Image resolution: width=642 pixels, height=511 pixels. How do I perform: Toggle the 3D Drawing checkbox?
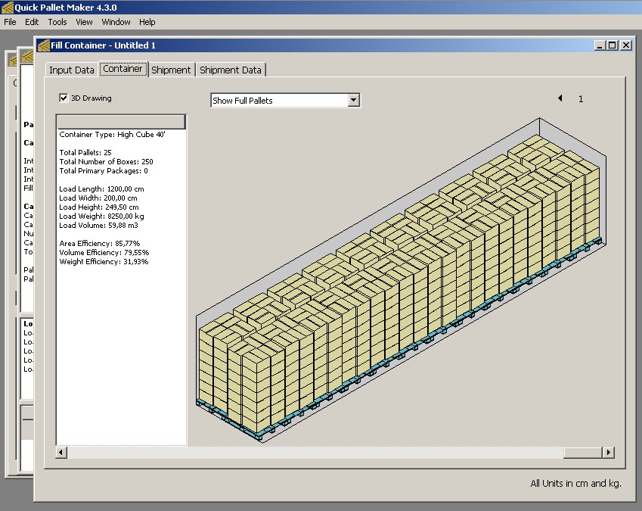(64, 98)
